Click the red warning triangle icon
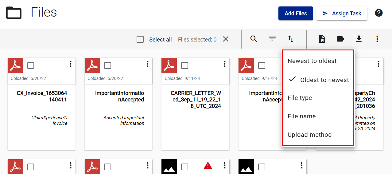Image resolution: width=392 pixels, height=174 pixels. tap(208, 166)
